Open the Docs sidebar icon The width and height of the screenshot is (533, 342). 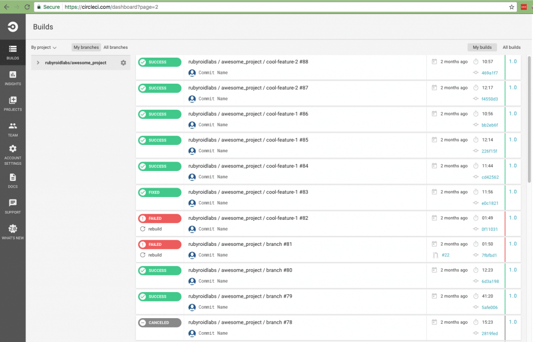12,177
